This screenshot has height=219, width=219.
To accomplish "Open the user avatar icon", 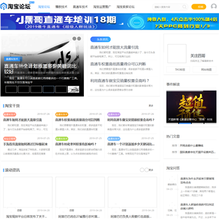I will [x=214, y=7].
